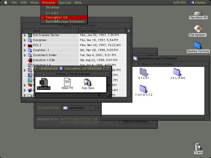Click the Kaleidoscope Schemes window title

click(x=157, y=58)
